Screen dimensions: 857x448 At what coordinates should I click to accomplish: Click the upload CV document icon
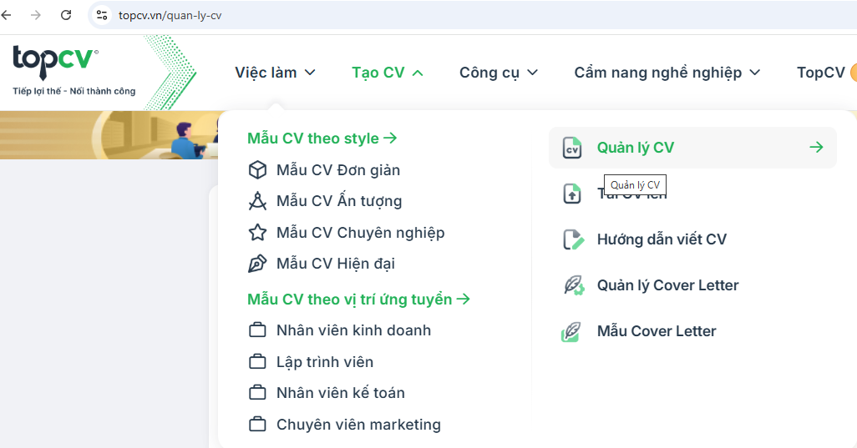[572, 194]
